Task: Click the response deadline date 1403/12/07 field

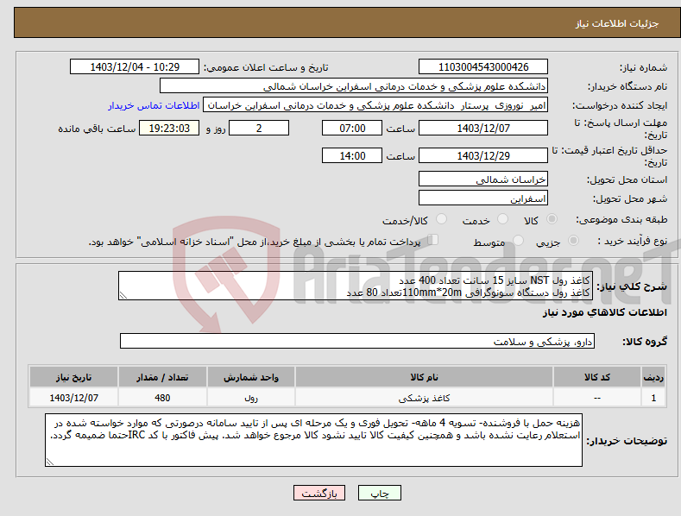Action: point(483,128)
